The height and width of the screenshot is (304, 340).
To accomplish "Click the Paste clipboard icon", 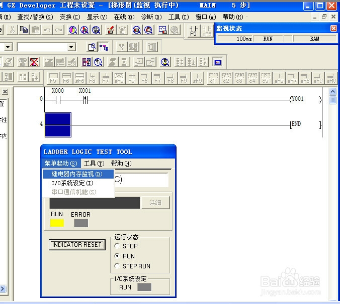I will 35,30.
